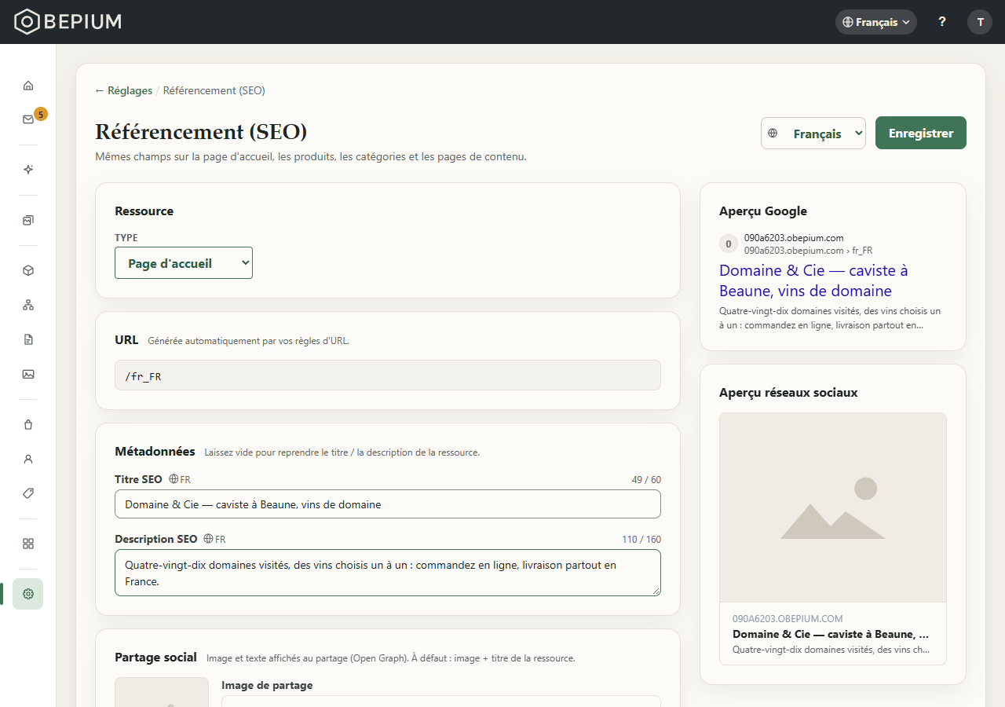Open the settings gear icon
This screenshot has height=707, width=1005.
(x=28, y=594)
